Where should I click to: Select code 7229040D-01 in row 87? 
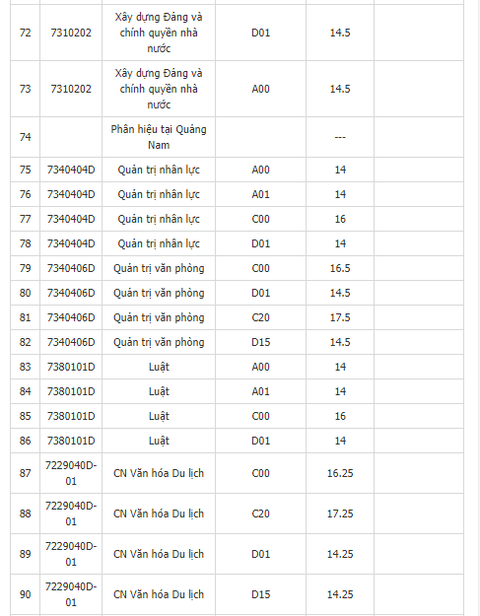[71, 473]
